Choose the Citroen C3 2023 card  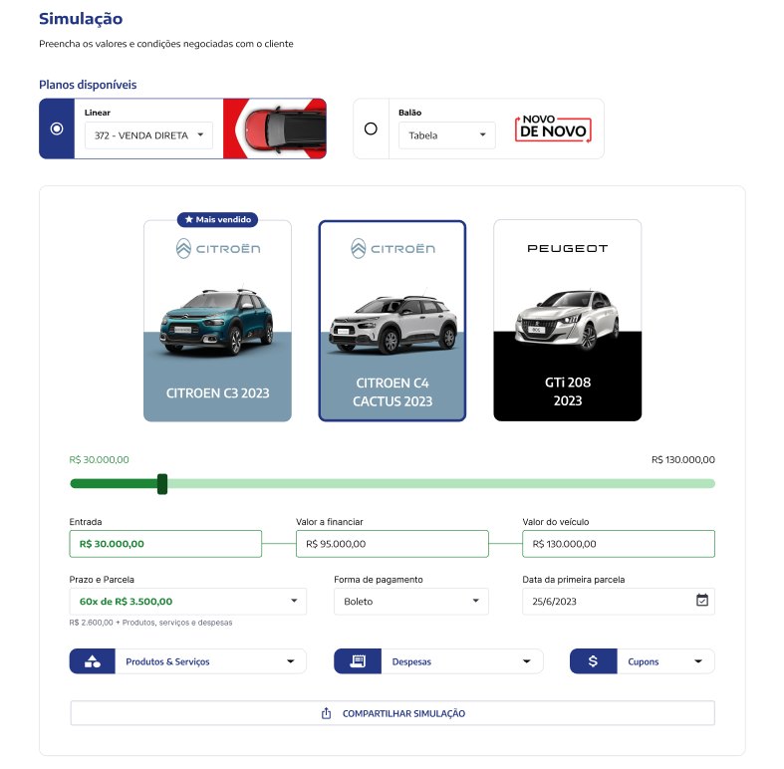point(217,321)
